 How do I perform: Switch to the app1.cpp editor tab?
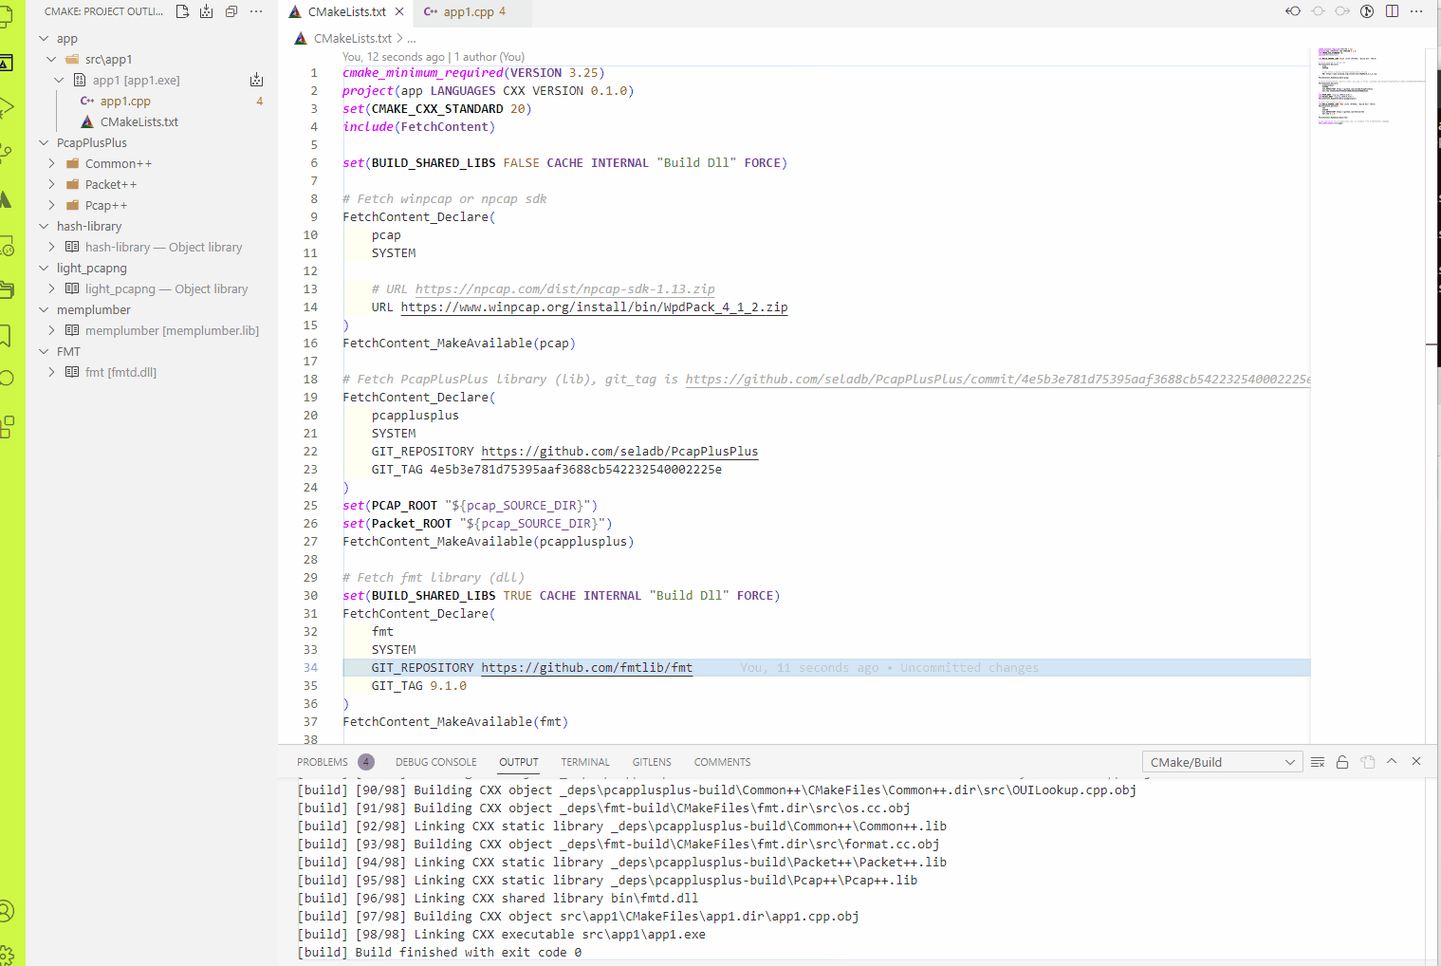[x=471, y=11]
